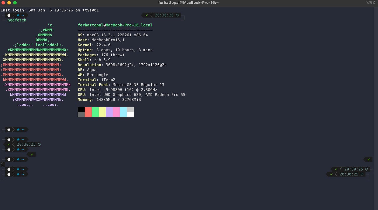Click the green checkmark beside 20:30:20

(147, 15)
